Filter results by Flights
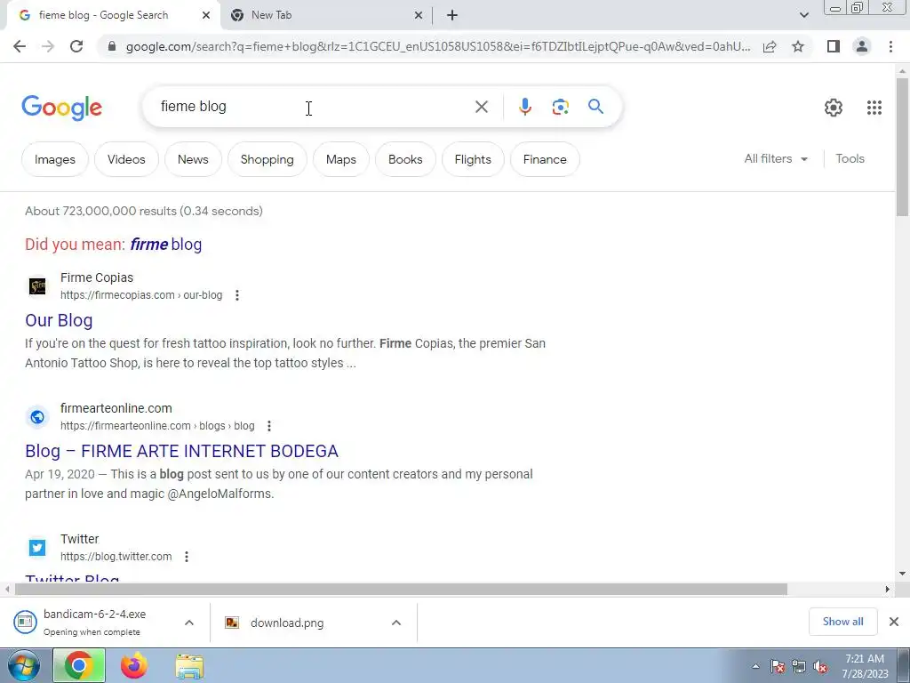 [473, 159]
